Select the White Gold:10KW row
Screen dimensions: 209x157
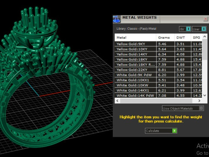tap(158, 85)
